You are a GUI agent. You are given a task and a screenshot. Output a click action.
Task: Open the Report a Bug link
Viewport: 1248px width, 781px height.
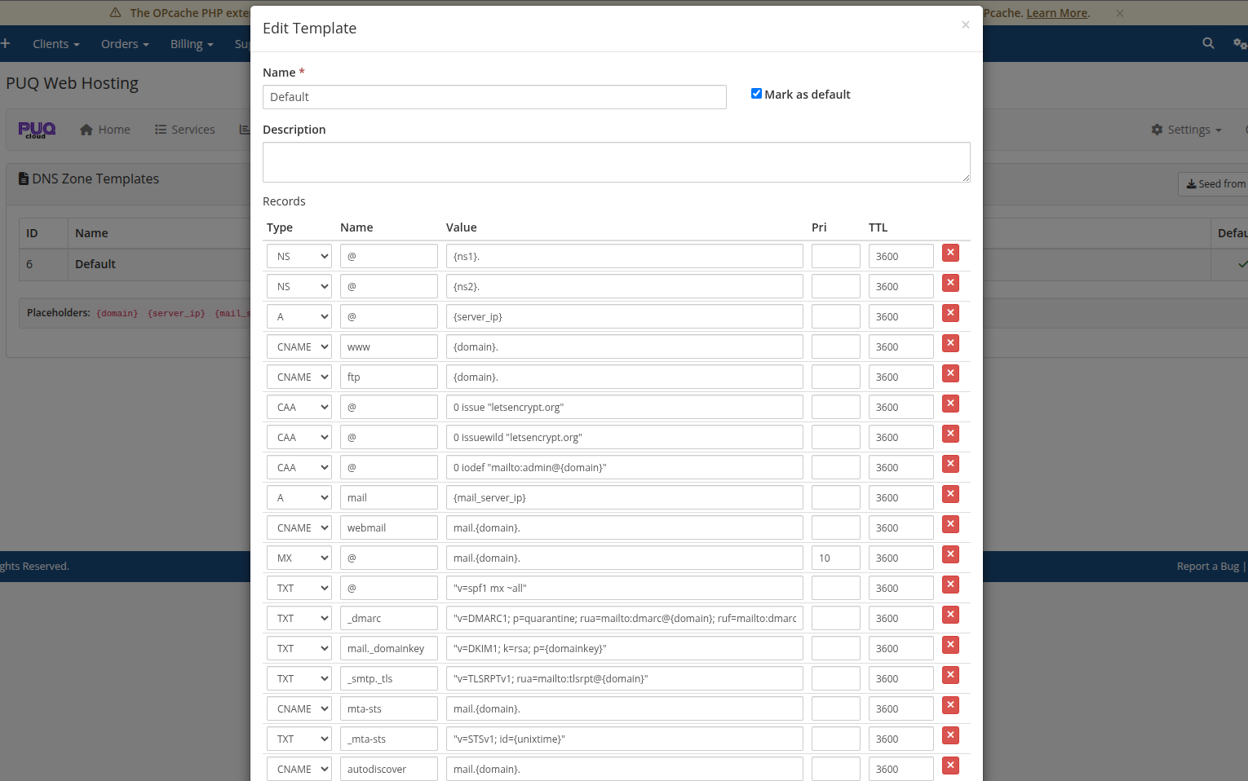1207,566
